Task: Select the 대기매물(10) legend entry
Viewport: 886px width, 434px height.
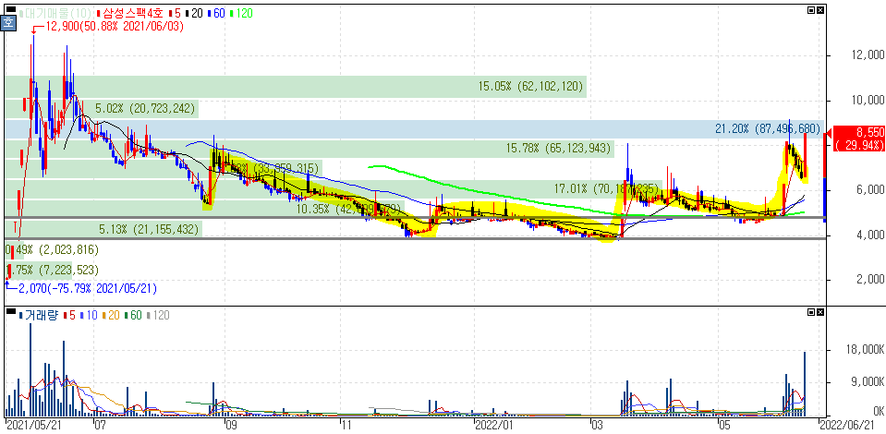Action: 55,12
